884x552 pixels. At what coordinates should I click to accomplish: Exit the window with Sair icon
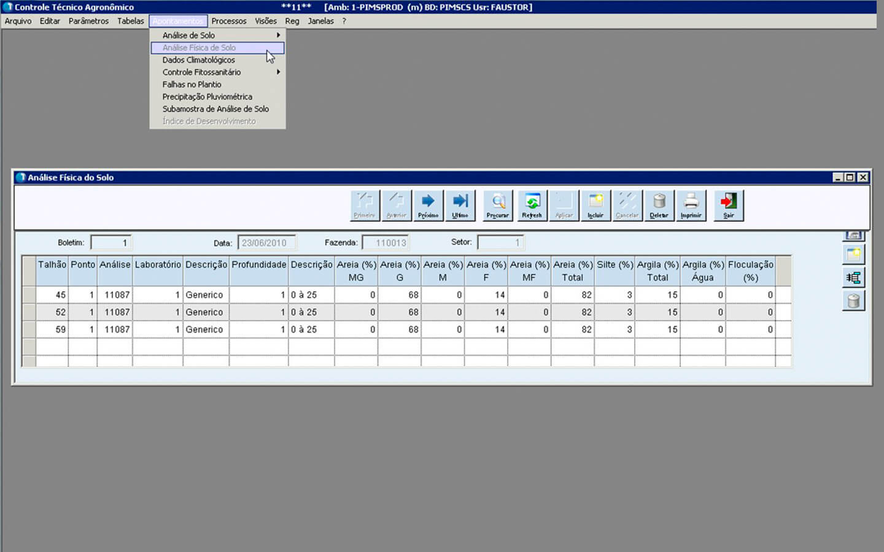click(729, 205)
